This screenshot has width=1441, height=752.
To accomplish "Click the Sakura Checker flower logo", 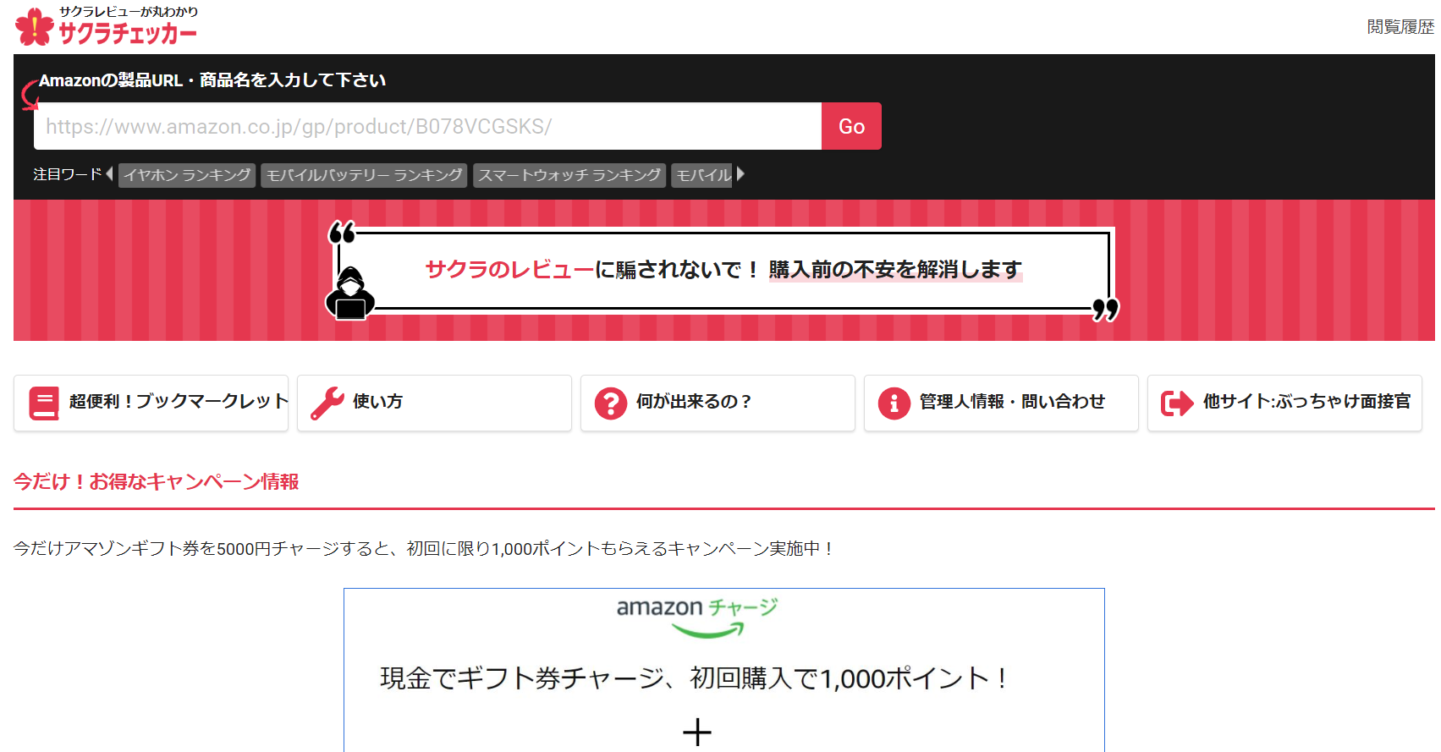I will pyautogui.click(x=35, y=26).
